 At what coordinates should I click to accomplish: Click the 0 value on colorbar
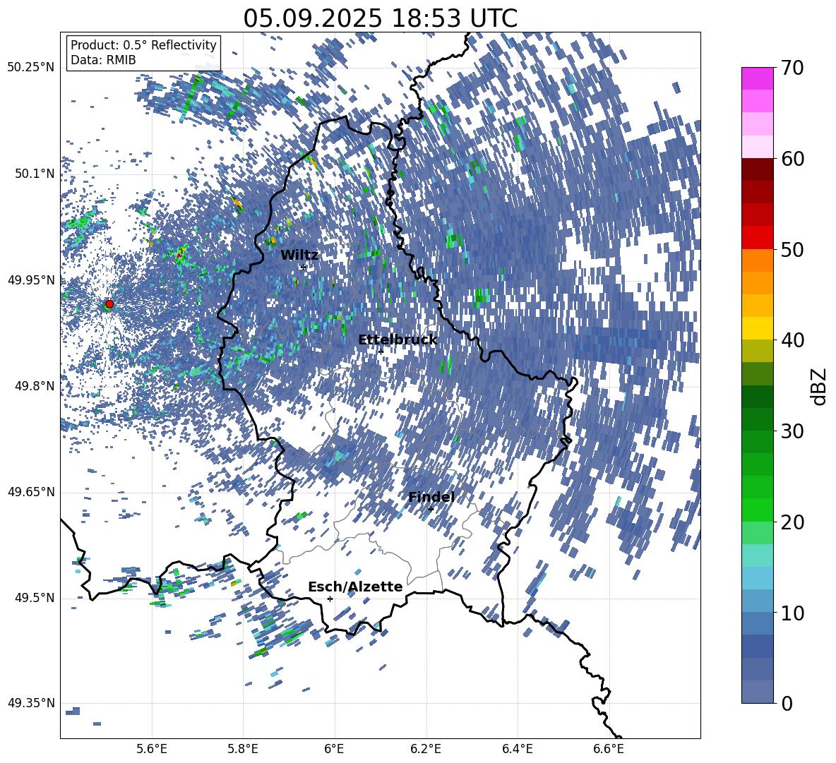(787, 703)
